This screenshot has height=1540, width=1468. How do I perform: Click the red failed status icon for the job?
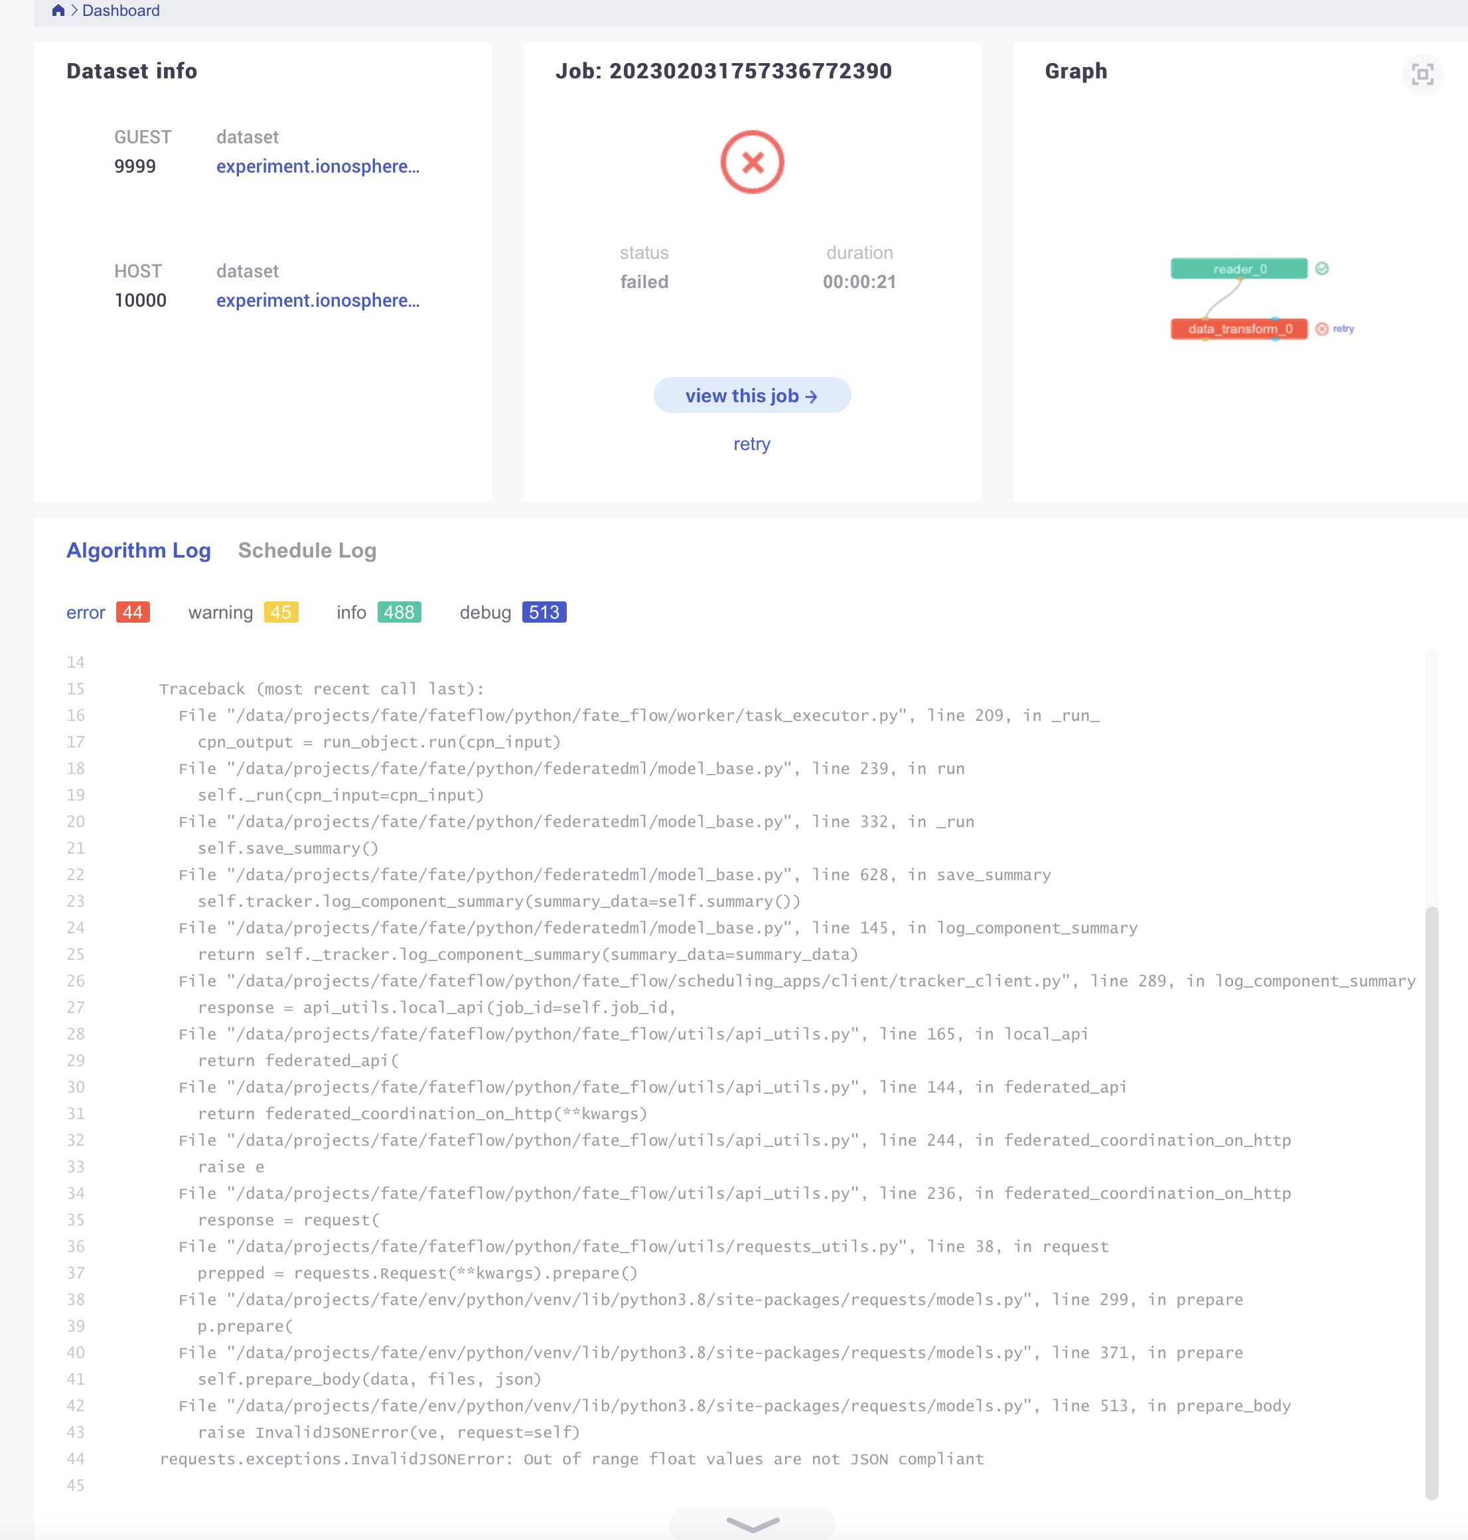[x=751, y=162]
